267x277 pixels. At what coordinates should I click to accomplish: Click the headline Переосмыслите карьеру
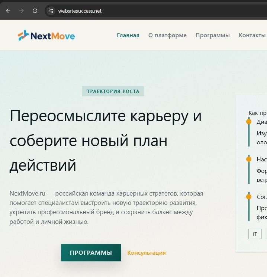[106, 141]
